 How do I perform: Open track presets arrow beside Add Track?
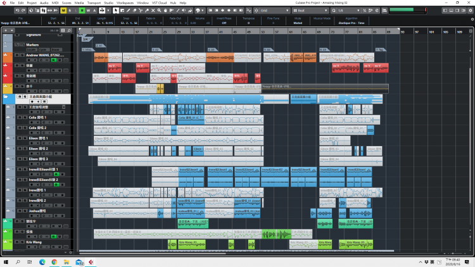(x=12, y=30)
